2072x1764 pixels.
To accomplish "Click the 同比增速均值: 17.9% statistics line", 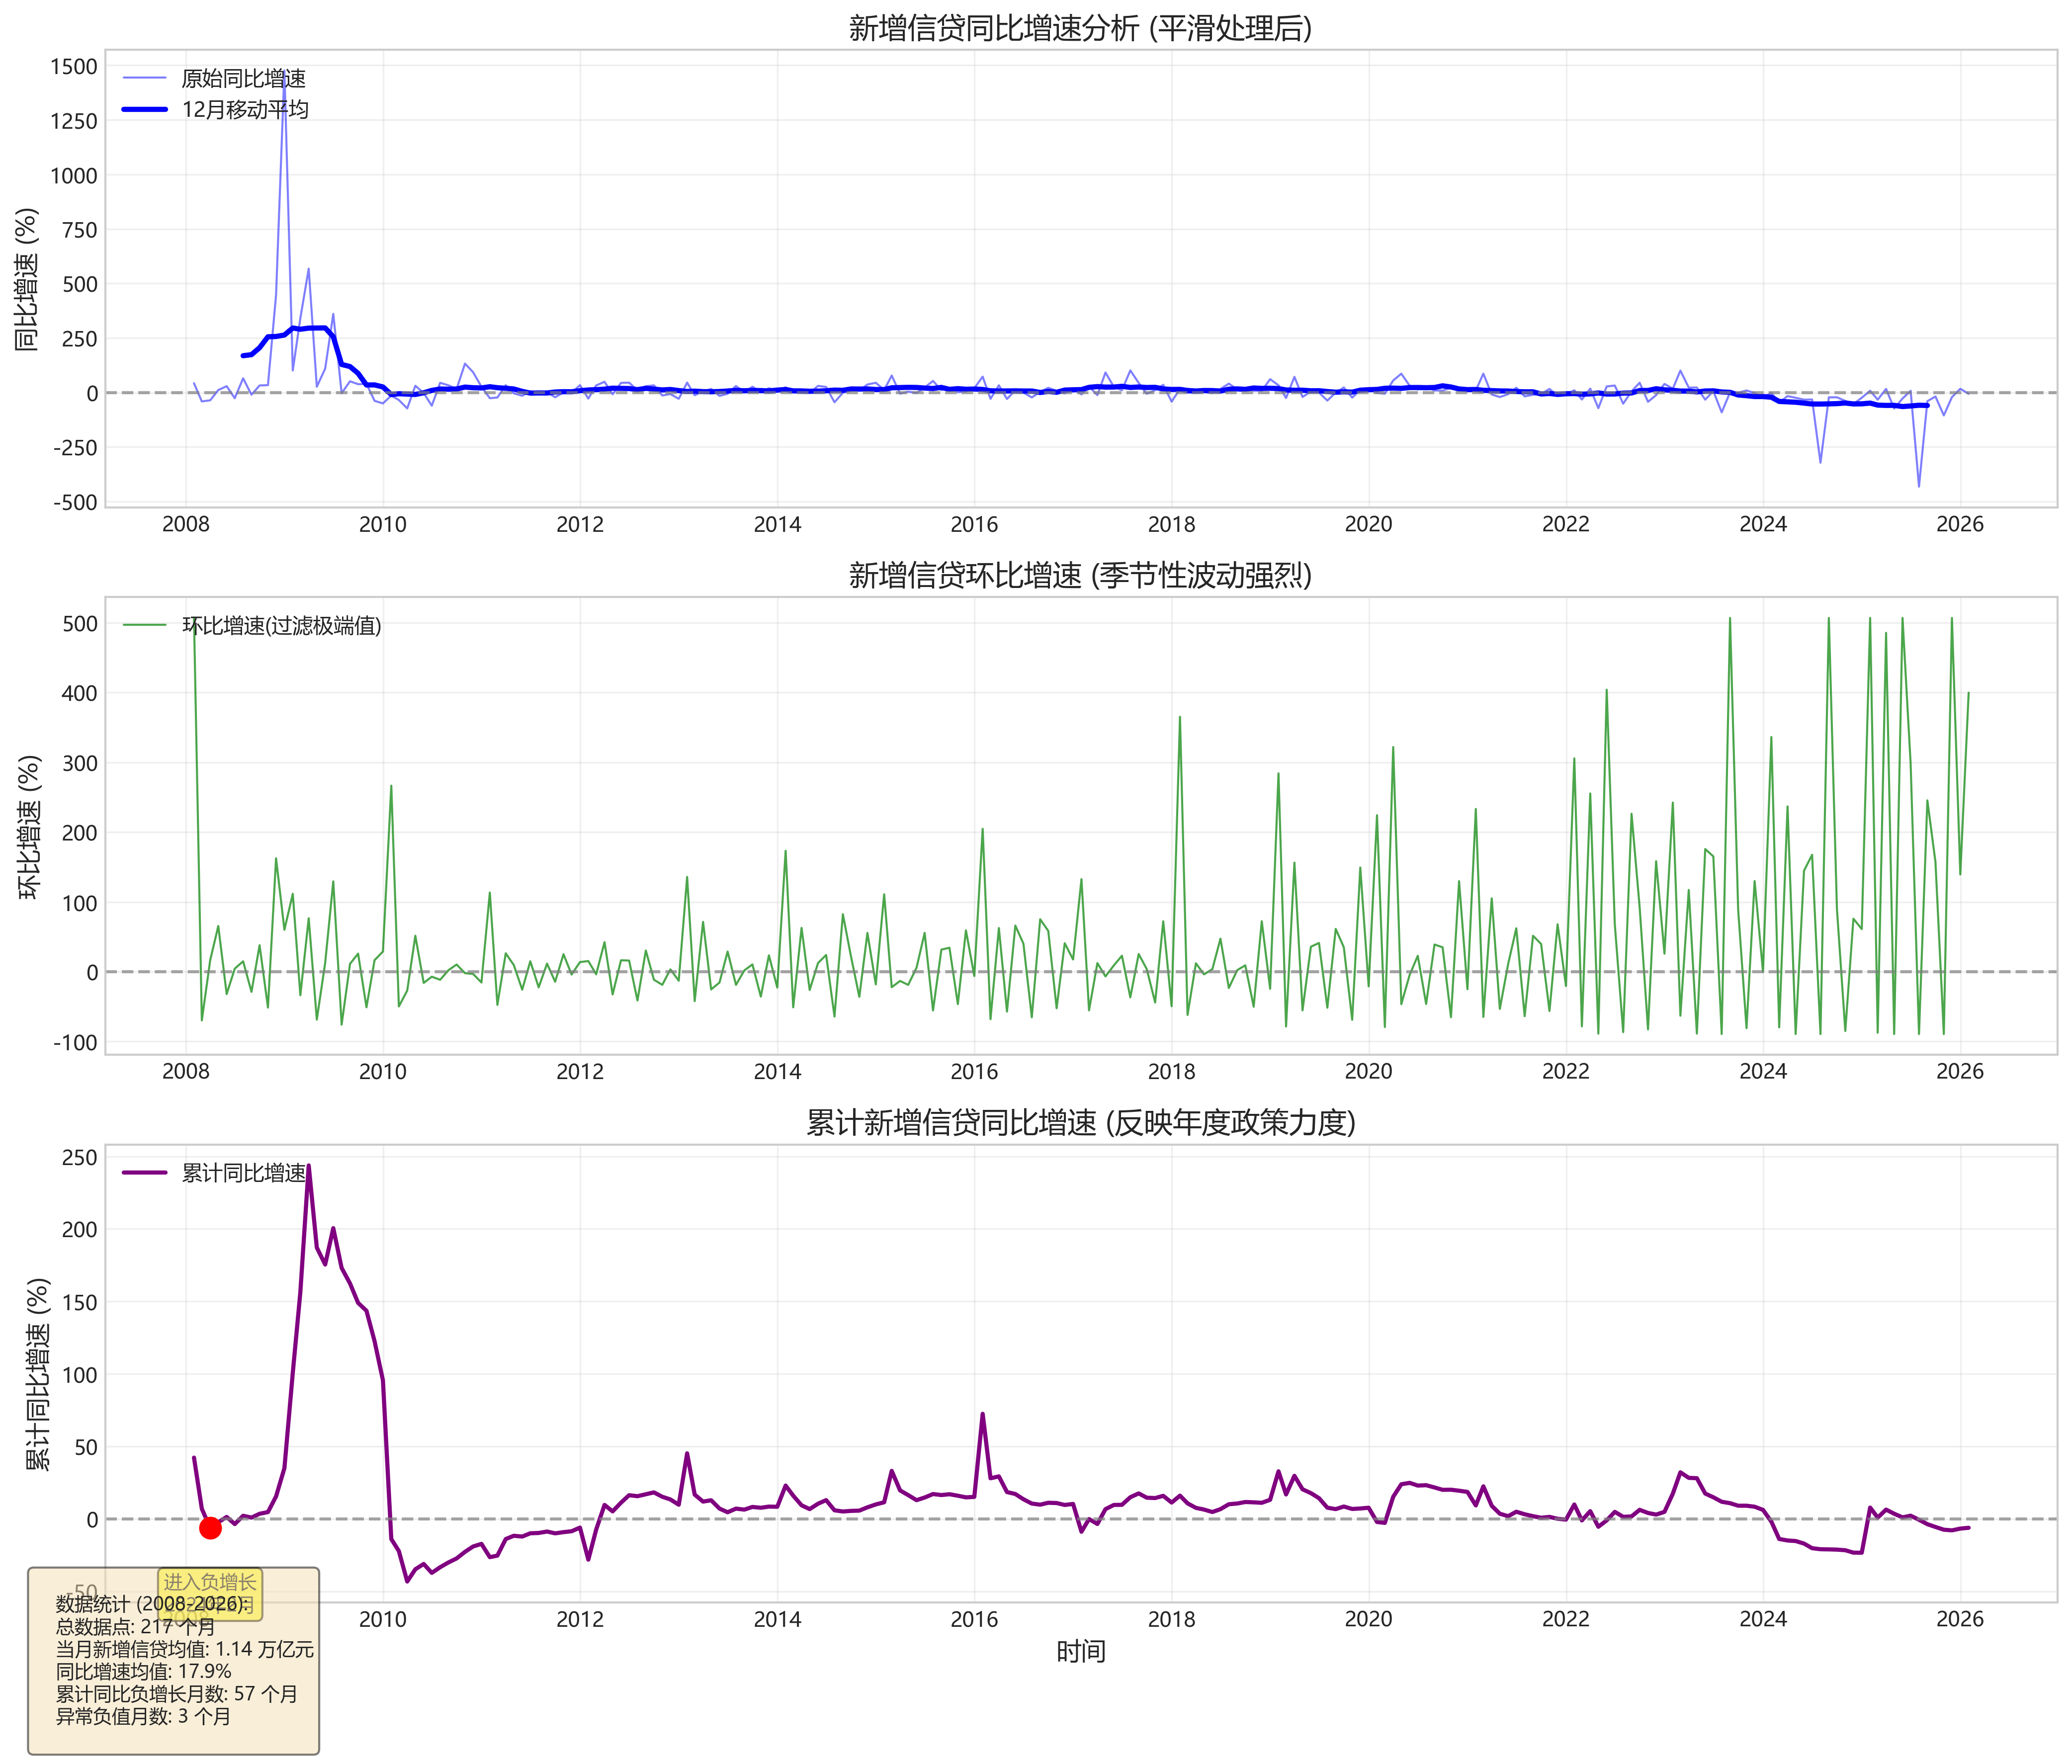I will 143,1671.
